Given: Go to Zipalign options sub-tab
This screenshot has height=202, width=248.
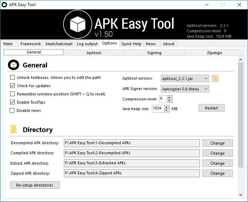Looking at the screenshot, I should (214, 53).
